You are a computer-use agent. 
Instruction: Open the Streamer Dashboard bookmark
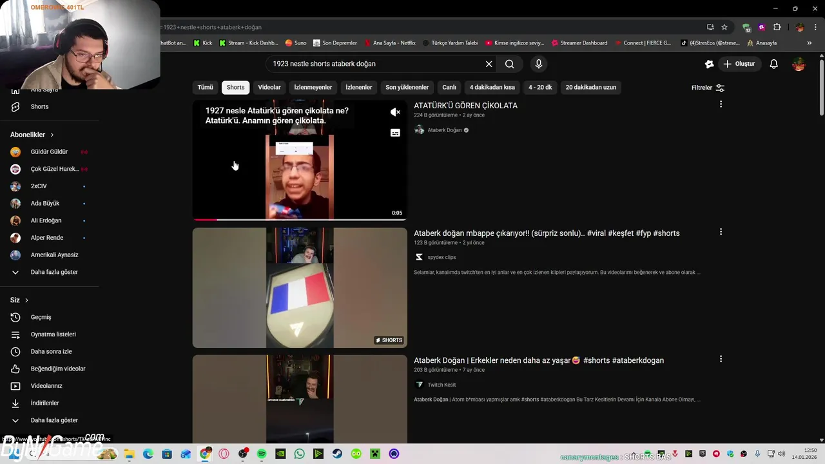click(579, 43)
